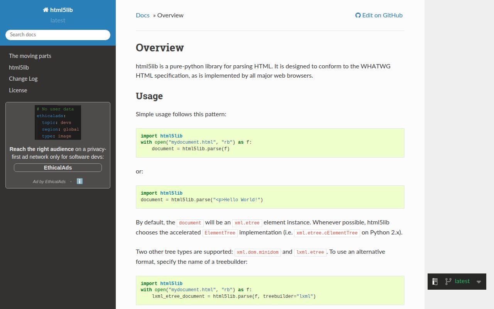
Task: Click the xml.etree.cElementTree inline code
Action: click(327, 233)
